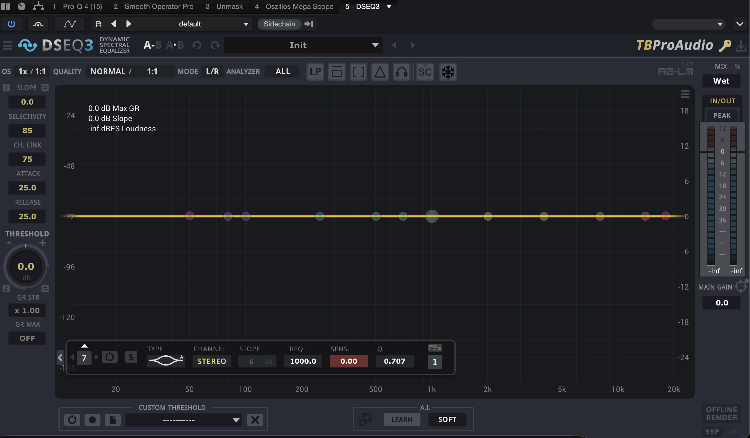Screen dimensions: 750x438
Task: Toggle the custom threshold power button
Action: [72, 420]
